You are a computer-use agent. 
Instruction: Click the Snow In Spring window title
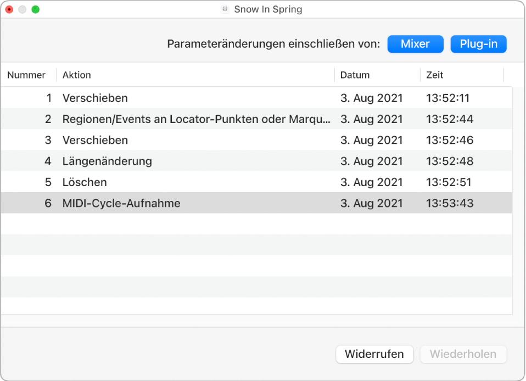click(x=268, y=9)
